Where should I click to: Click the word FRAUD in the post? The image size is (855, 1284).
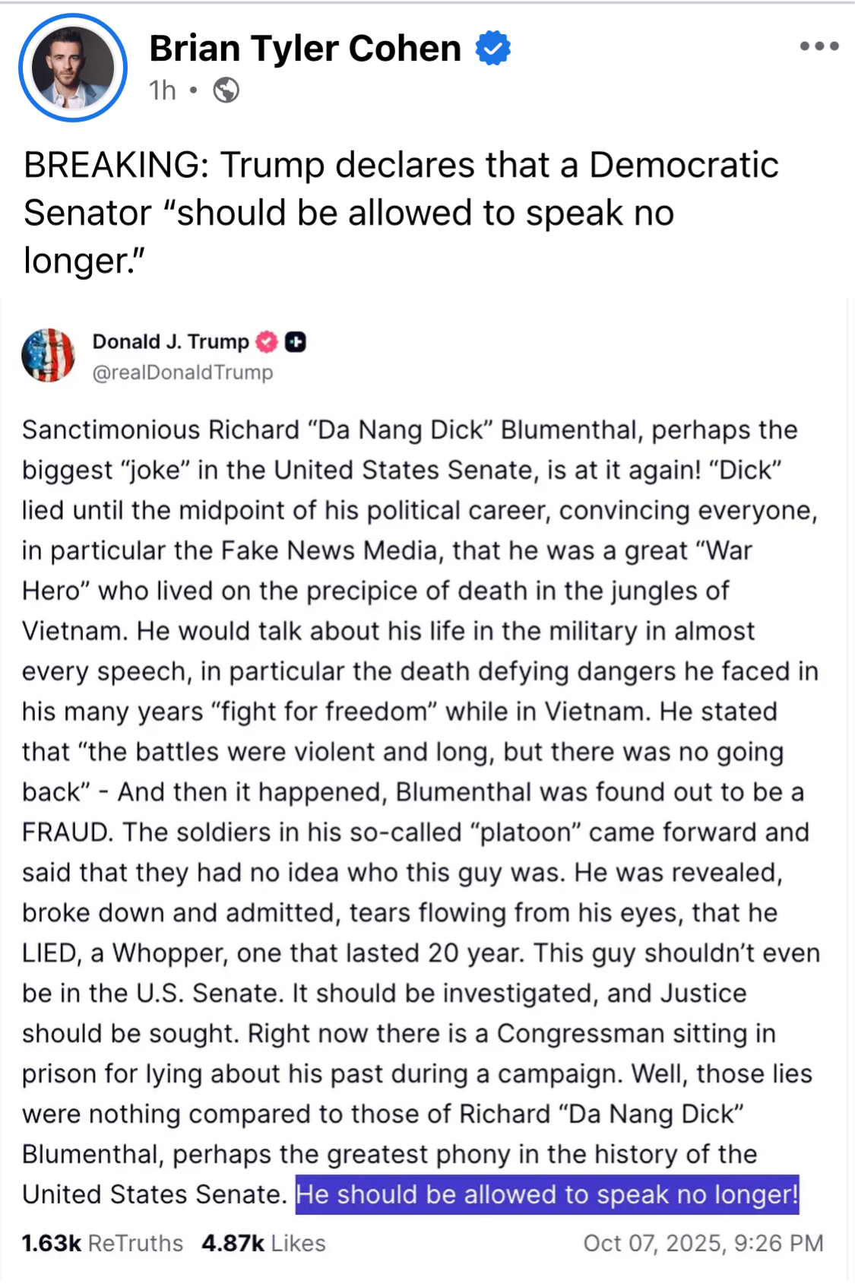click(x=67, y=832)
